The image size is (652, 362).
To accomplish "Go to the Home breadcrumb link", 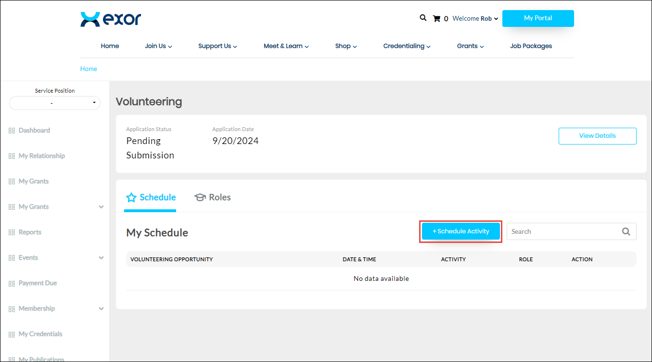I will tap(89, 69).
